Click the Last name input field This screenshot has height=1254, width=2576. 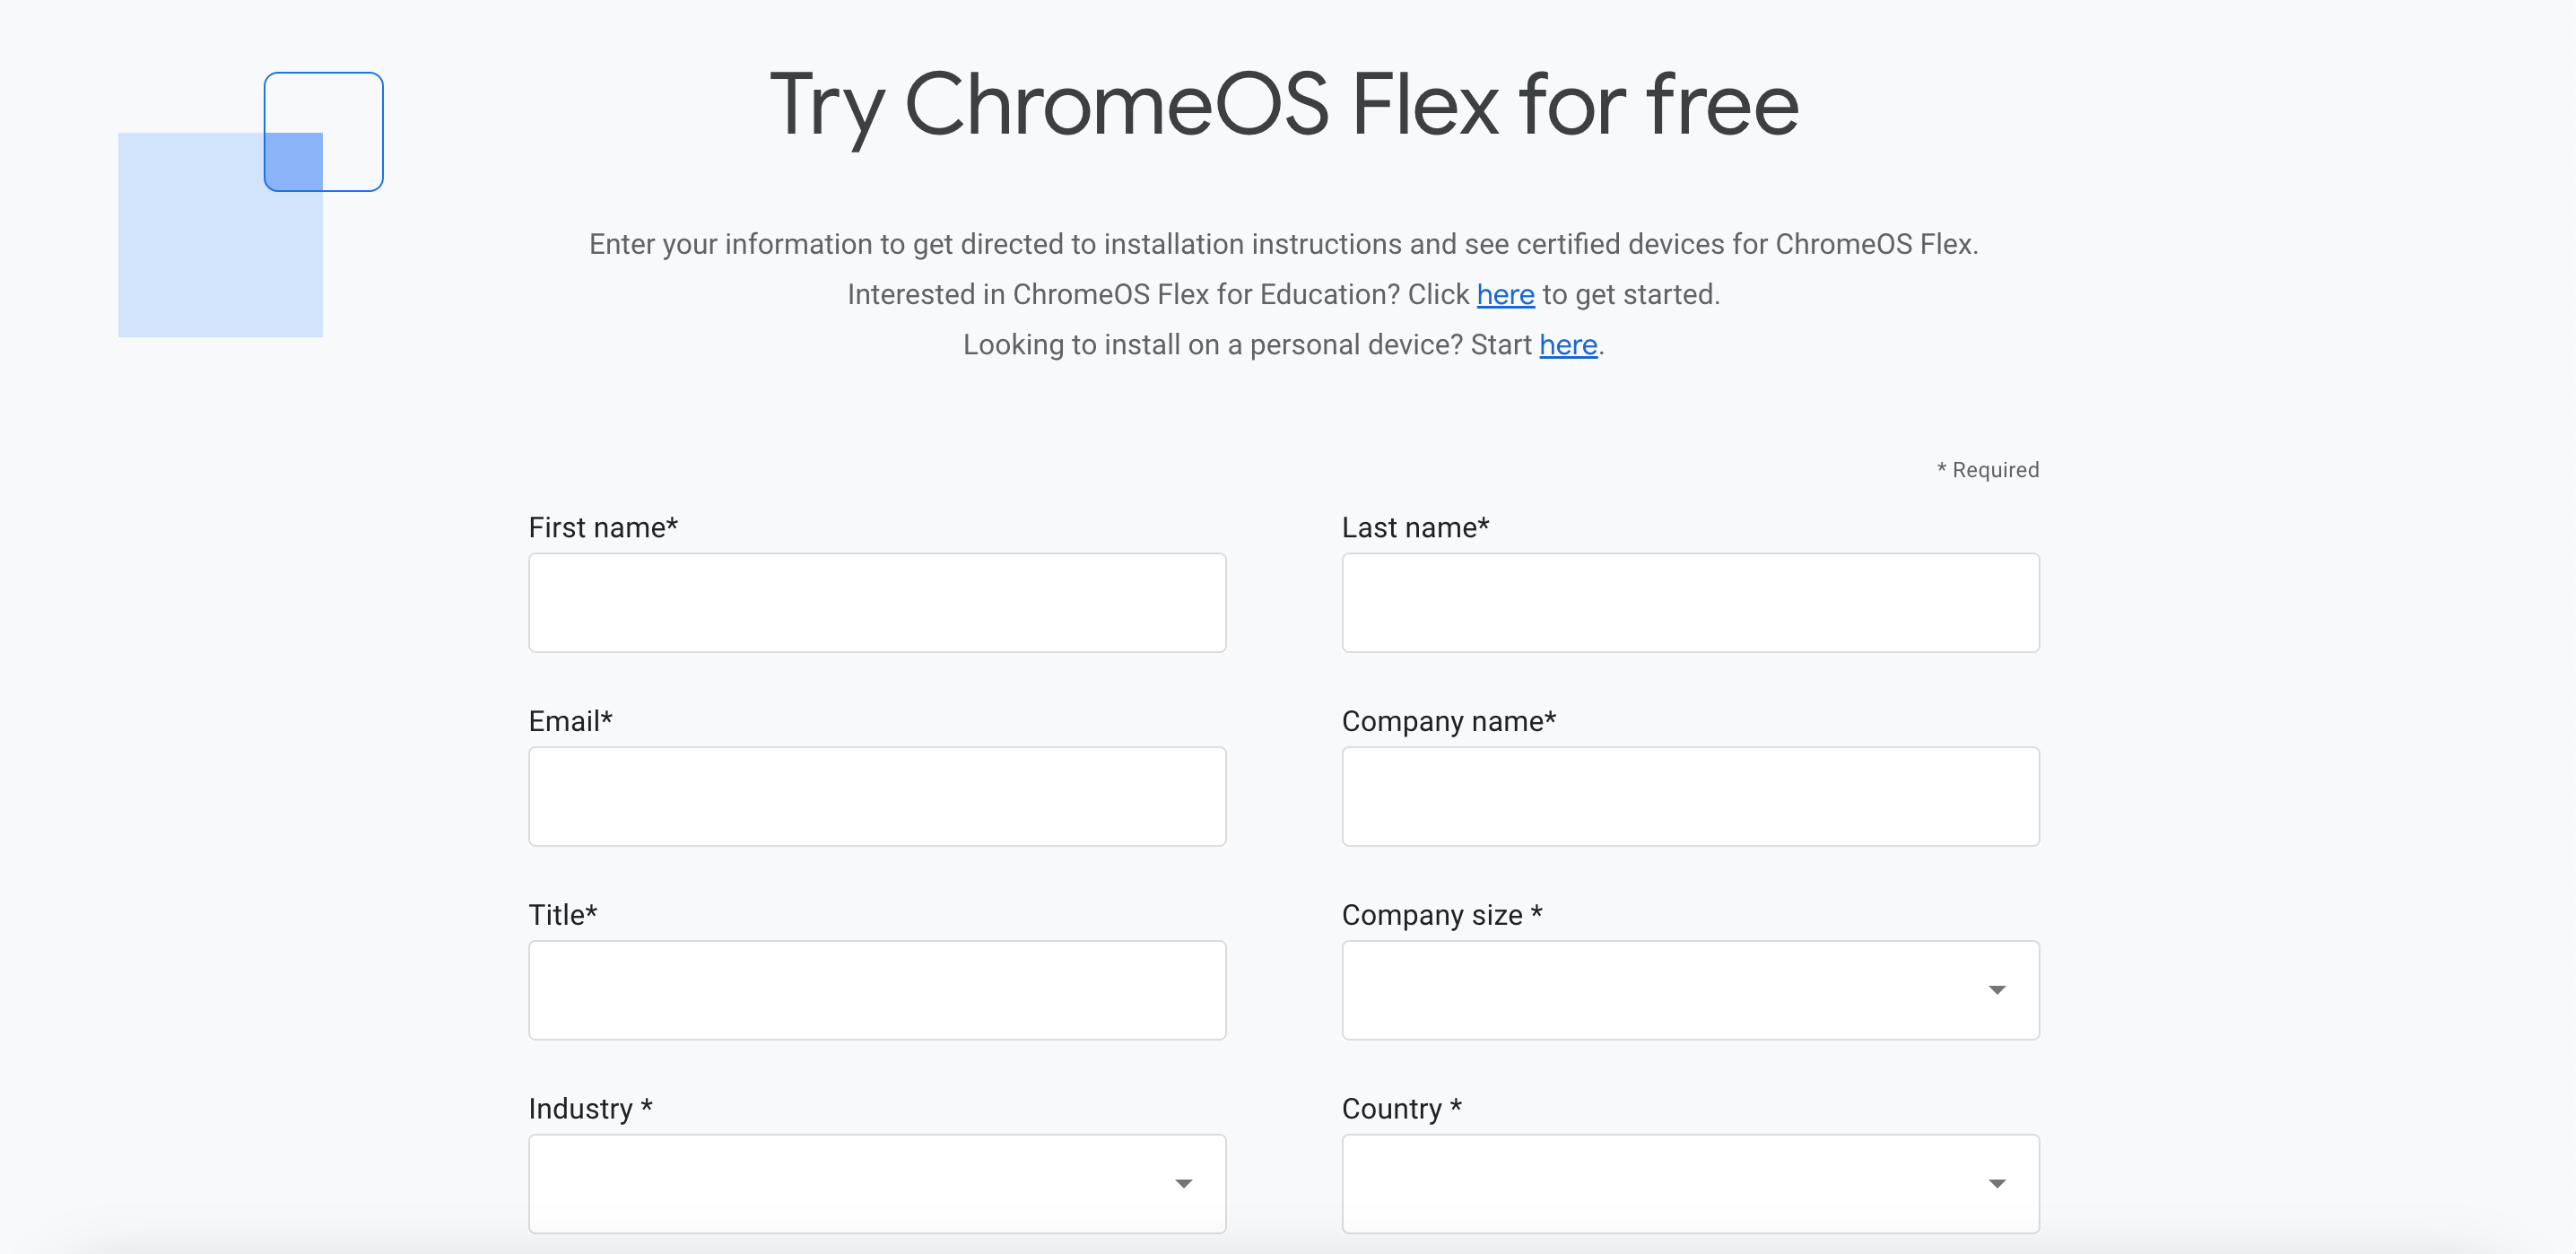tap(1690, 603)
